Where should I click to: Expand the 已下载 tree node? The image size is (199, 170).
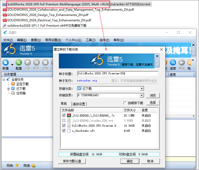8,89
